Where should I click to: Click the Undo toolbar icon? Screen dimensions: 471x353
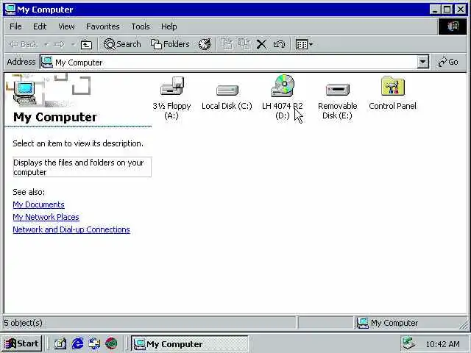(x=279, y=44)
